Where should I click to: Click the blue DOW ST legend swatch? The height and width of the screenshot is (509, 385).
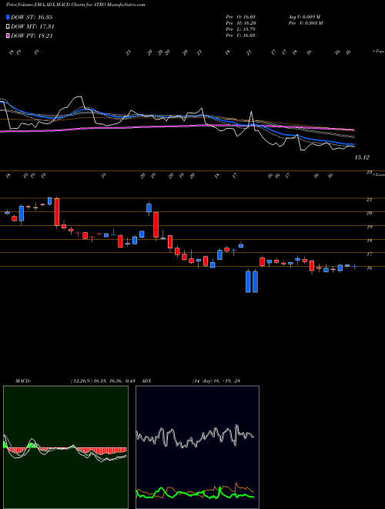[x=8, y=17]
